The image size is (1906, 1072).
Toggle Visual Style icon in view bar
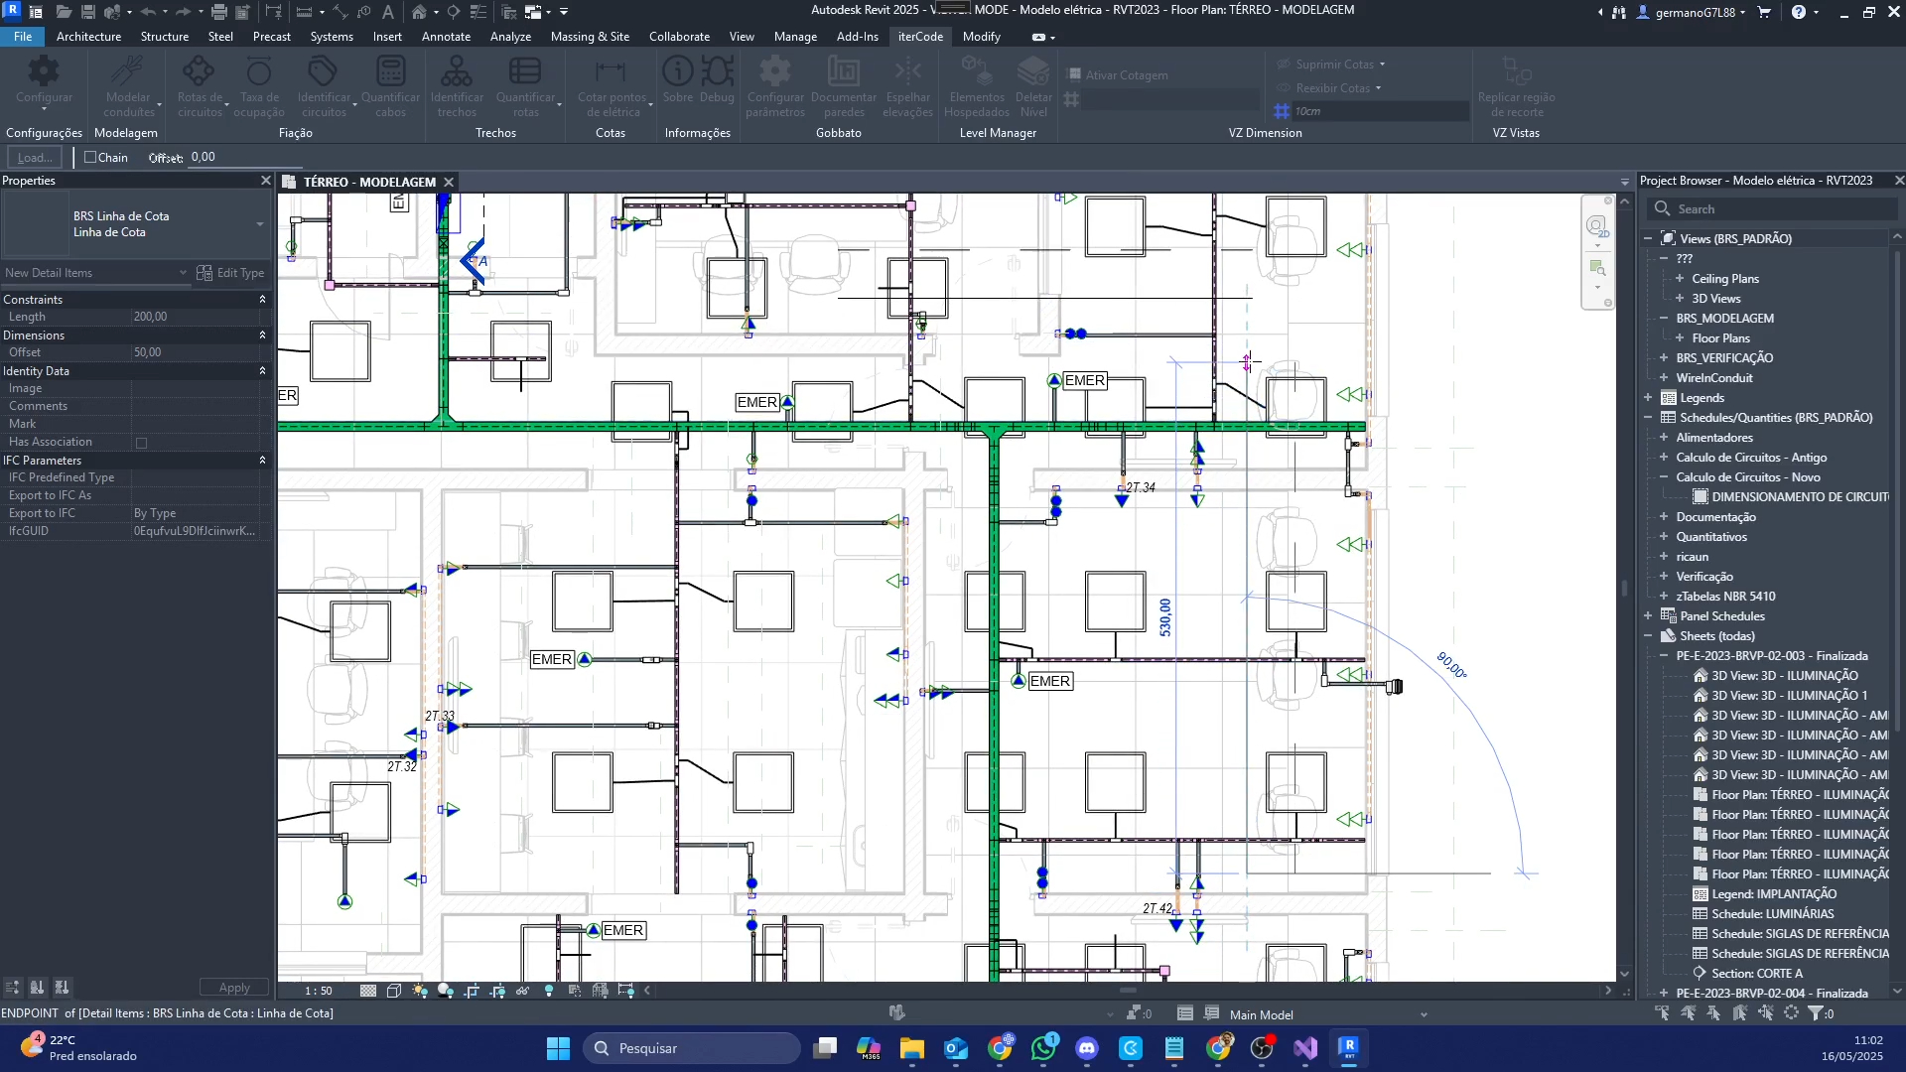click(394, 991)
